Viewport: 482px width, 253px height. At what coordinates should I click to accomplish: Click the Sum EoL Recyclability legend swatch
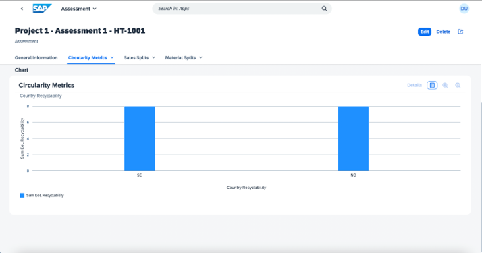point(22,195)
